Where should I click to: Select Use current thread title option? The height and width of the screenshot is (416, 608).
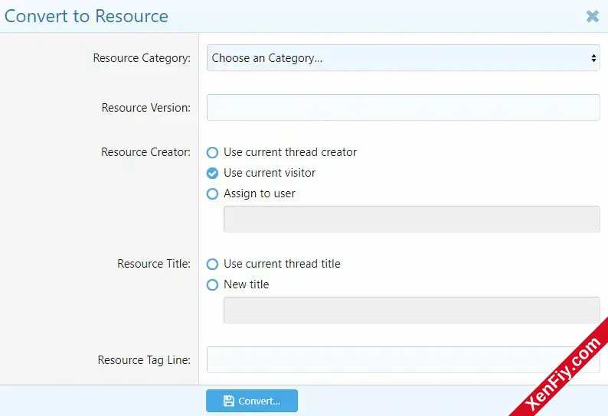212,264
